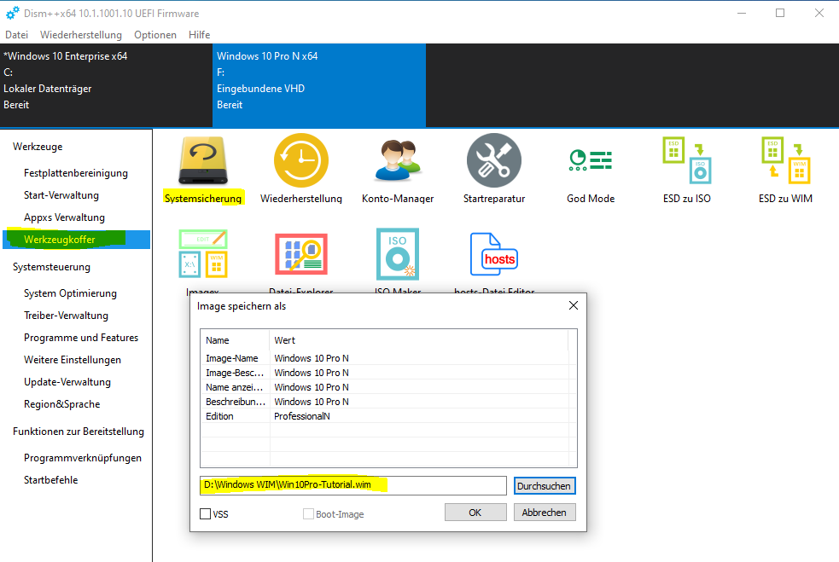Click the Werkzeuge section heading
This screenshot has width=839, height=562.
click(x=38, y=147)
